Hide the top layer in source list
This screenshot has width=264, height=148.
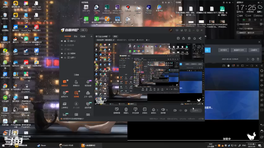click(x=62, y=41)
